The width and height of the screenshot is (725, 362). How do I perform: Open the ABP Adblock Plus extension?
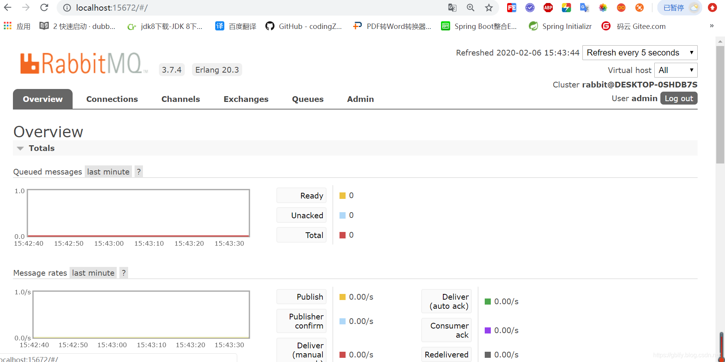548,8
